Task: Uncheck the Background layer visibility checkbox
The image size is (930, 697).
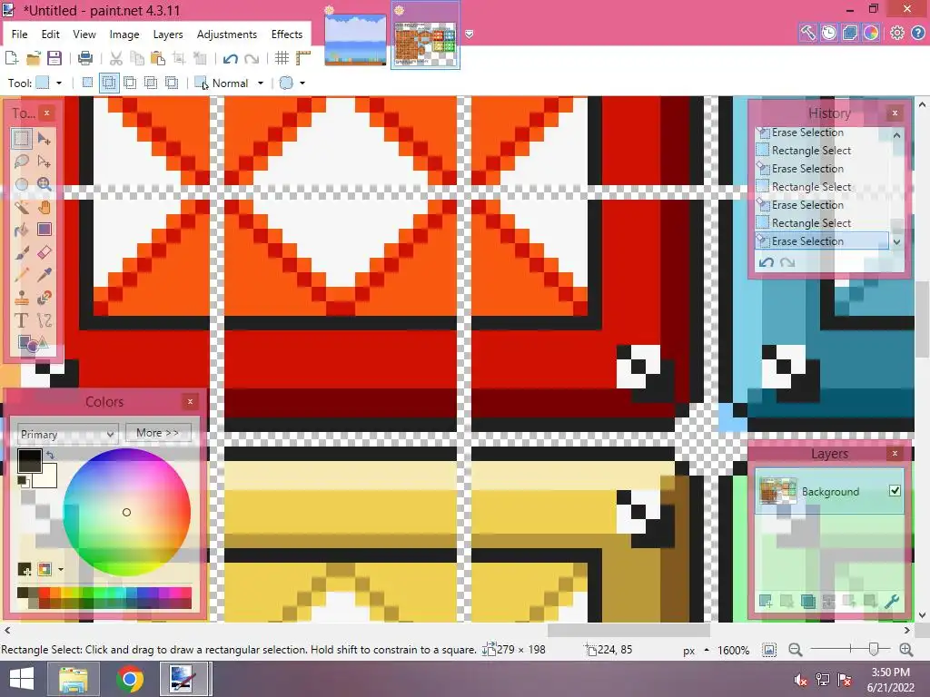Action: pos(895,491)
